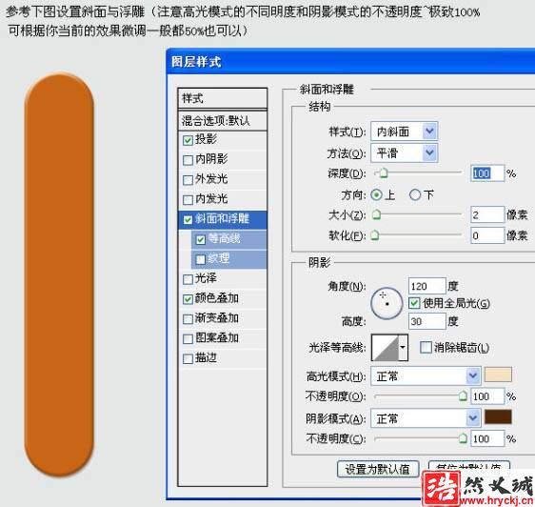The image size is (535, 507).
Task: Click the highlight 不透明度(O) slider handle
Action: 463,396
